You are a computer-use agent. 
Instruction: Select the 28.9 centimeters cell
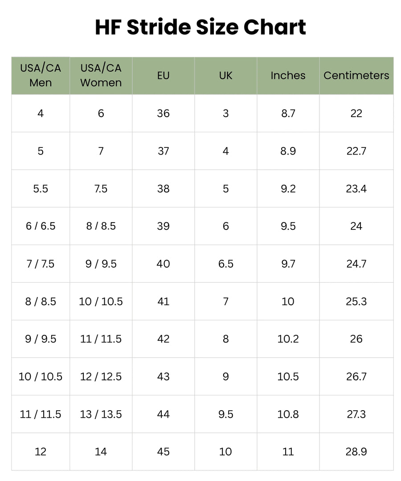point(356,452)
